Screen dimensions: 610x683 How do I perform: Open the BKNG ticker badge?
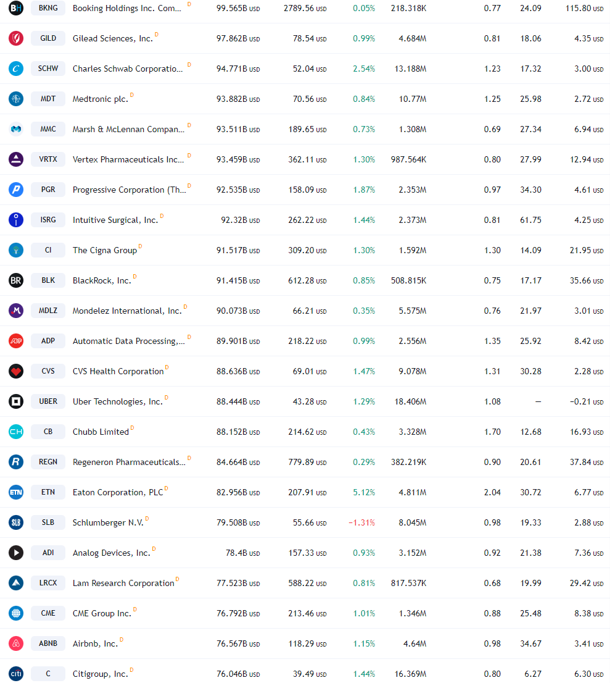(48, 8)
